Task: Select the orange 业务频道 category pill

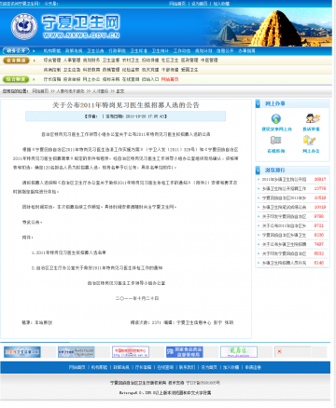Action: tap(16, 61)
